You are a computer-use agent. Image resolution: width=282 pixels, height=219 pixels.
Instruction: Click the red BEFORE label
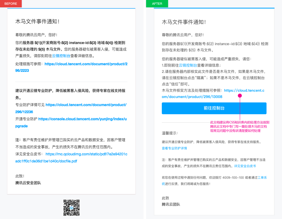click(x=11, y=4)
